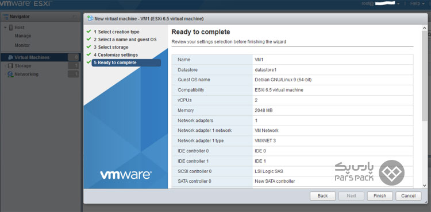Click the IDE 0 value
Screen dimensions: 431x212
[x=260, y=151]
